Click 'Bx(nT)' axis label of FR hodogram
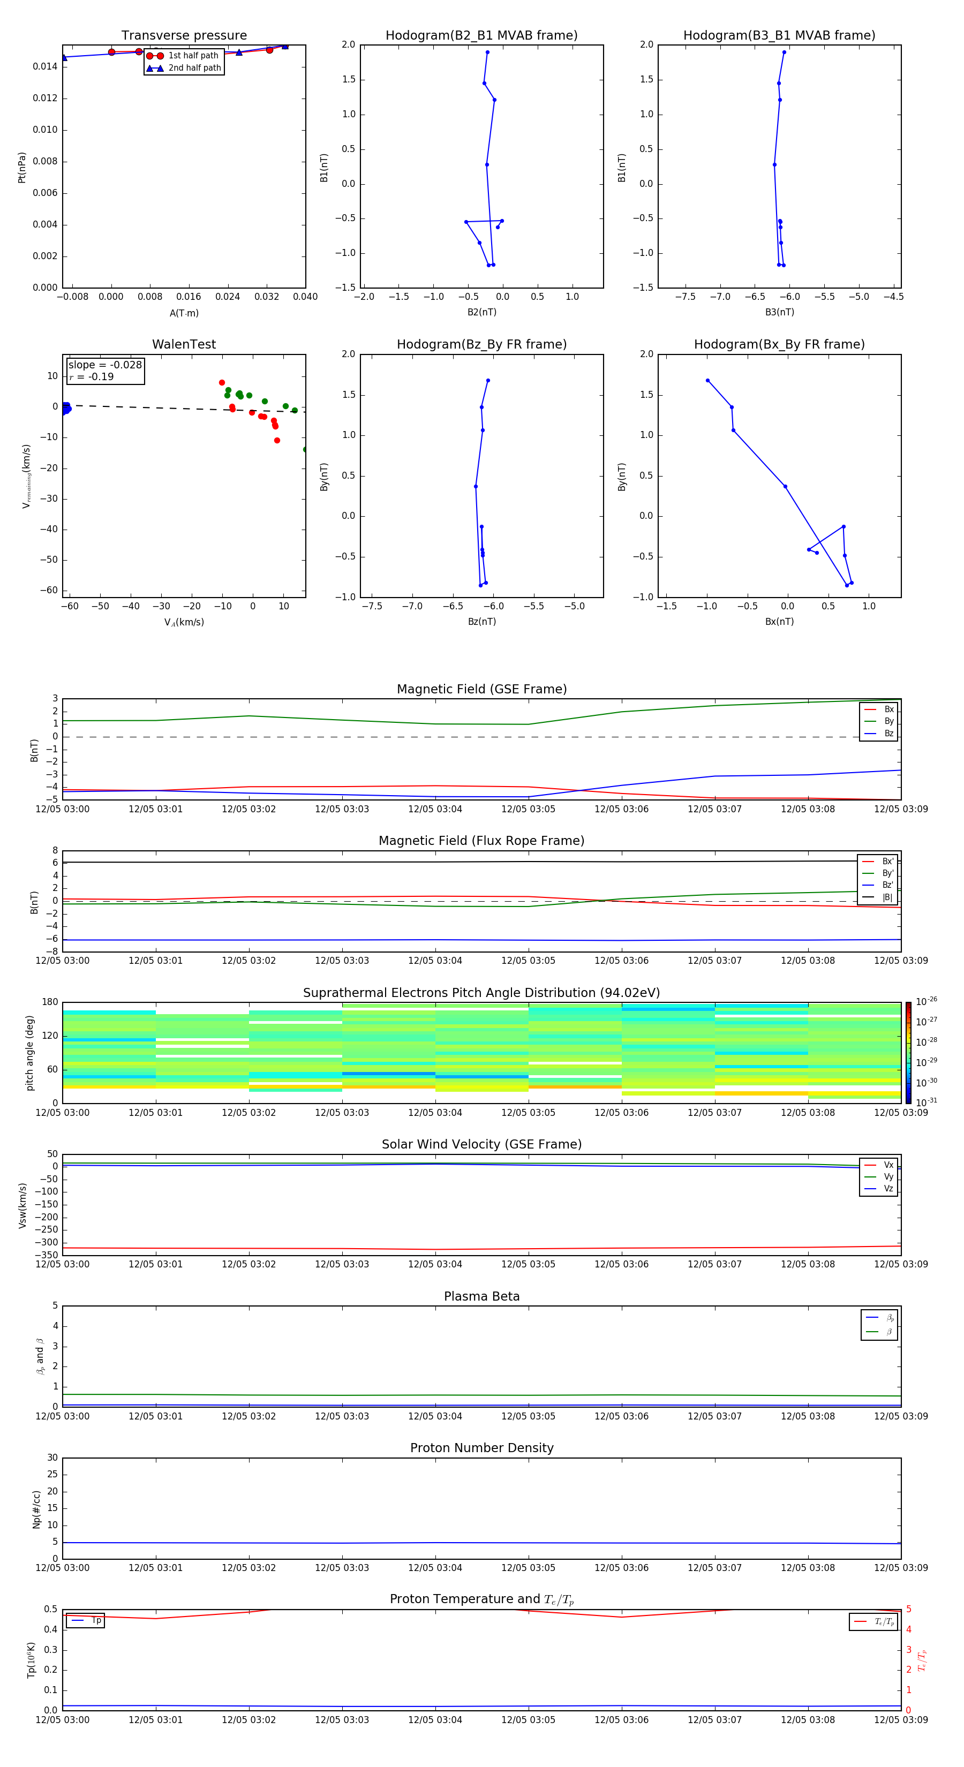 [779, 622]
